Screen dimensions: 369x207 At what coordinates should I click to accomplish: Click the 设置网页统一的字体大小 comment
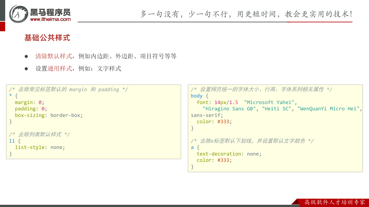point(261,90)
